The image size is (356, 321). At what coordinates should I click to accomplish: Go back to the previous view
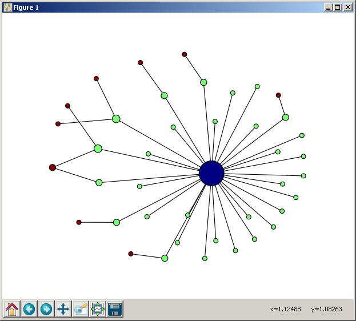click(29, 309)
